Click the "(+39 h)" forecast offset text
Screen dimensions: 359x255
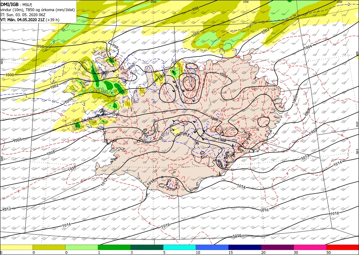52,20
